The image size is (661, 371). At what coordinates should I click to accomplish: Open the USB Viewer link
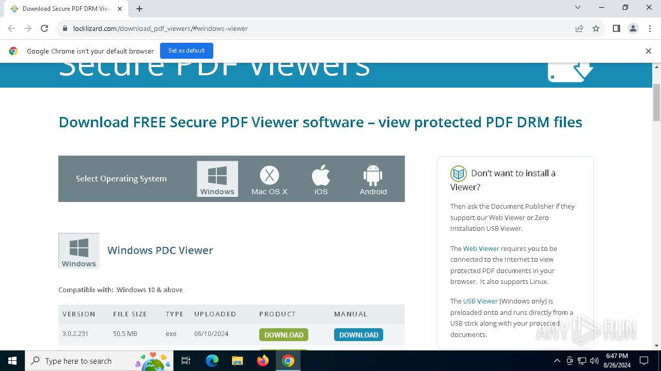[x=480, y=301]
